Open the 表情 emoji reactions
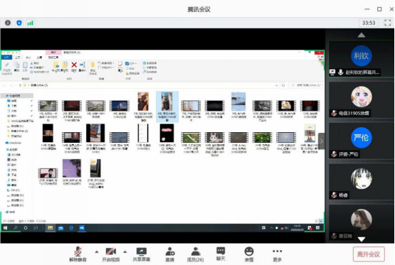Screen dimensions: 395x265 (249, 254)
